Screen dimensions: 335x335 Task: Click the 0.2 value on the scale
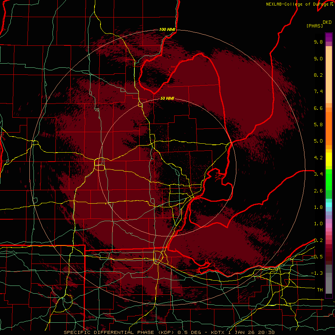pyautogui.click(x=318, y=240)
